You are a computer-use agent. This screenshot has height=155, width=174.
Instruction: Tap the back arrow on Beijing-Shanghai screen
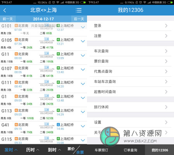[x=5, y=10]
